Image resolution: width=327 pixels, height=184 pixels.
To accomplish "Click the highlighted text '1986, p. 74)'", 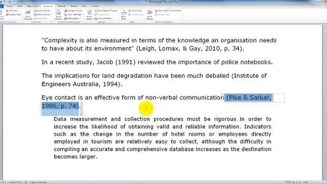I will (60, 106).
